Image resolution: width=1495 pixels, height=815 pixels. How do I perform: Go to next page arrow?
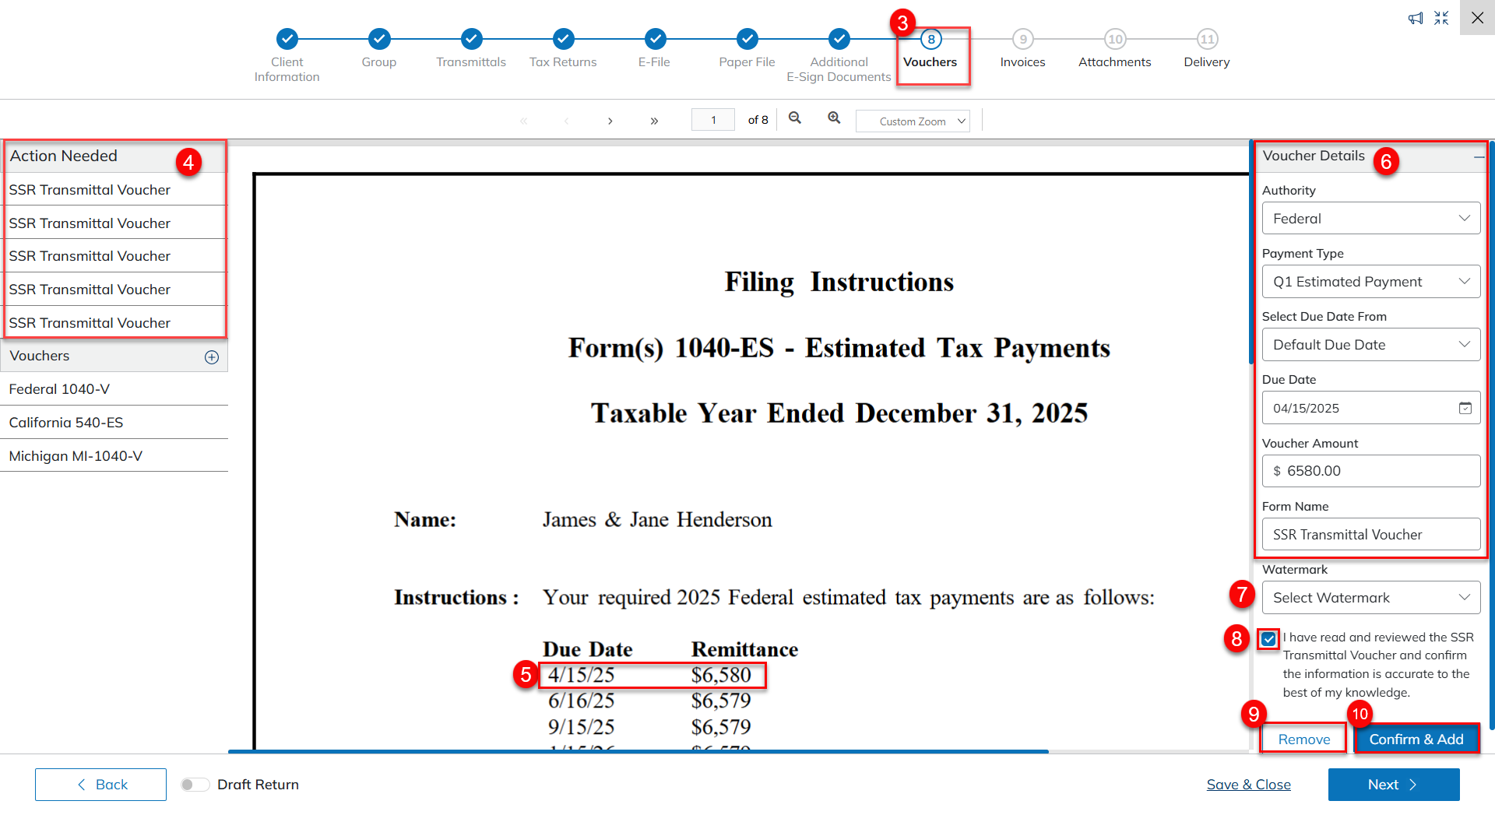610,121
